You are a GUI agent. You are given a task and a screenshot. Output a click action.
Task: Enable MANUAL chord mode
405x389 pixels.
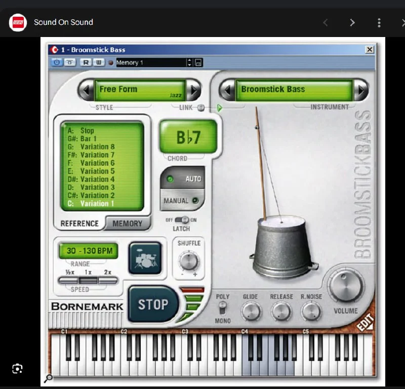[182, 201]
